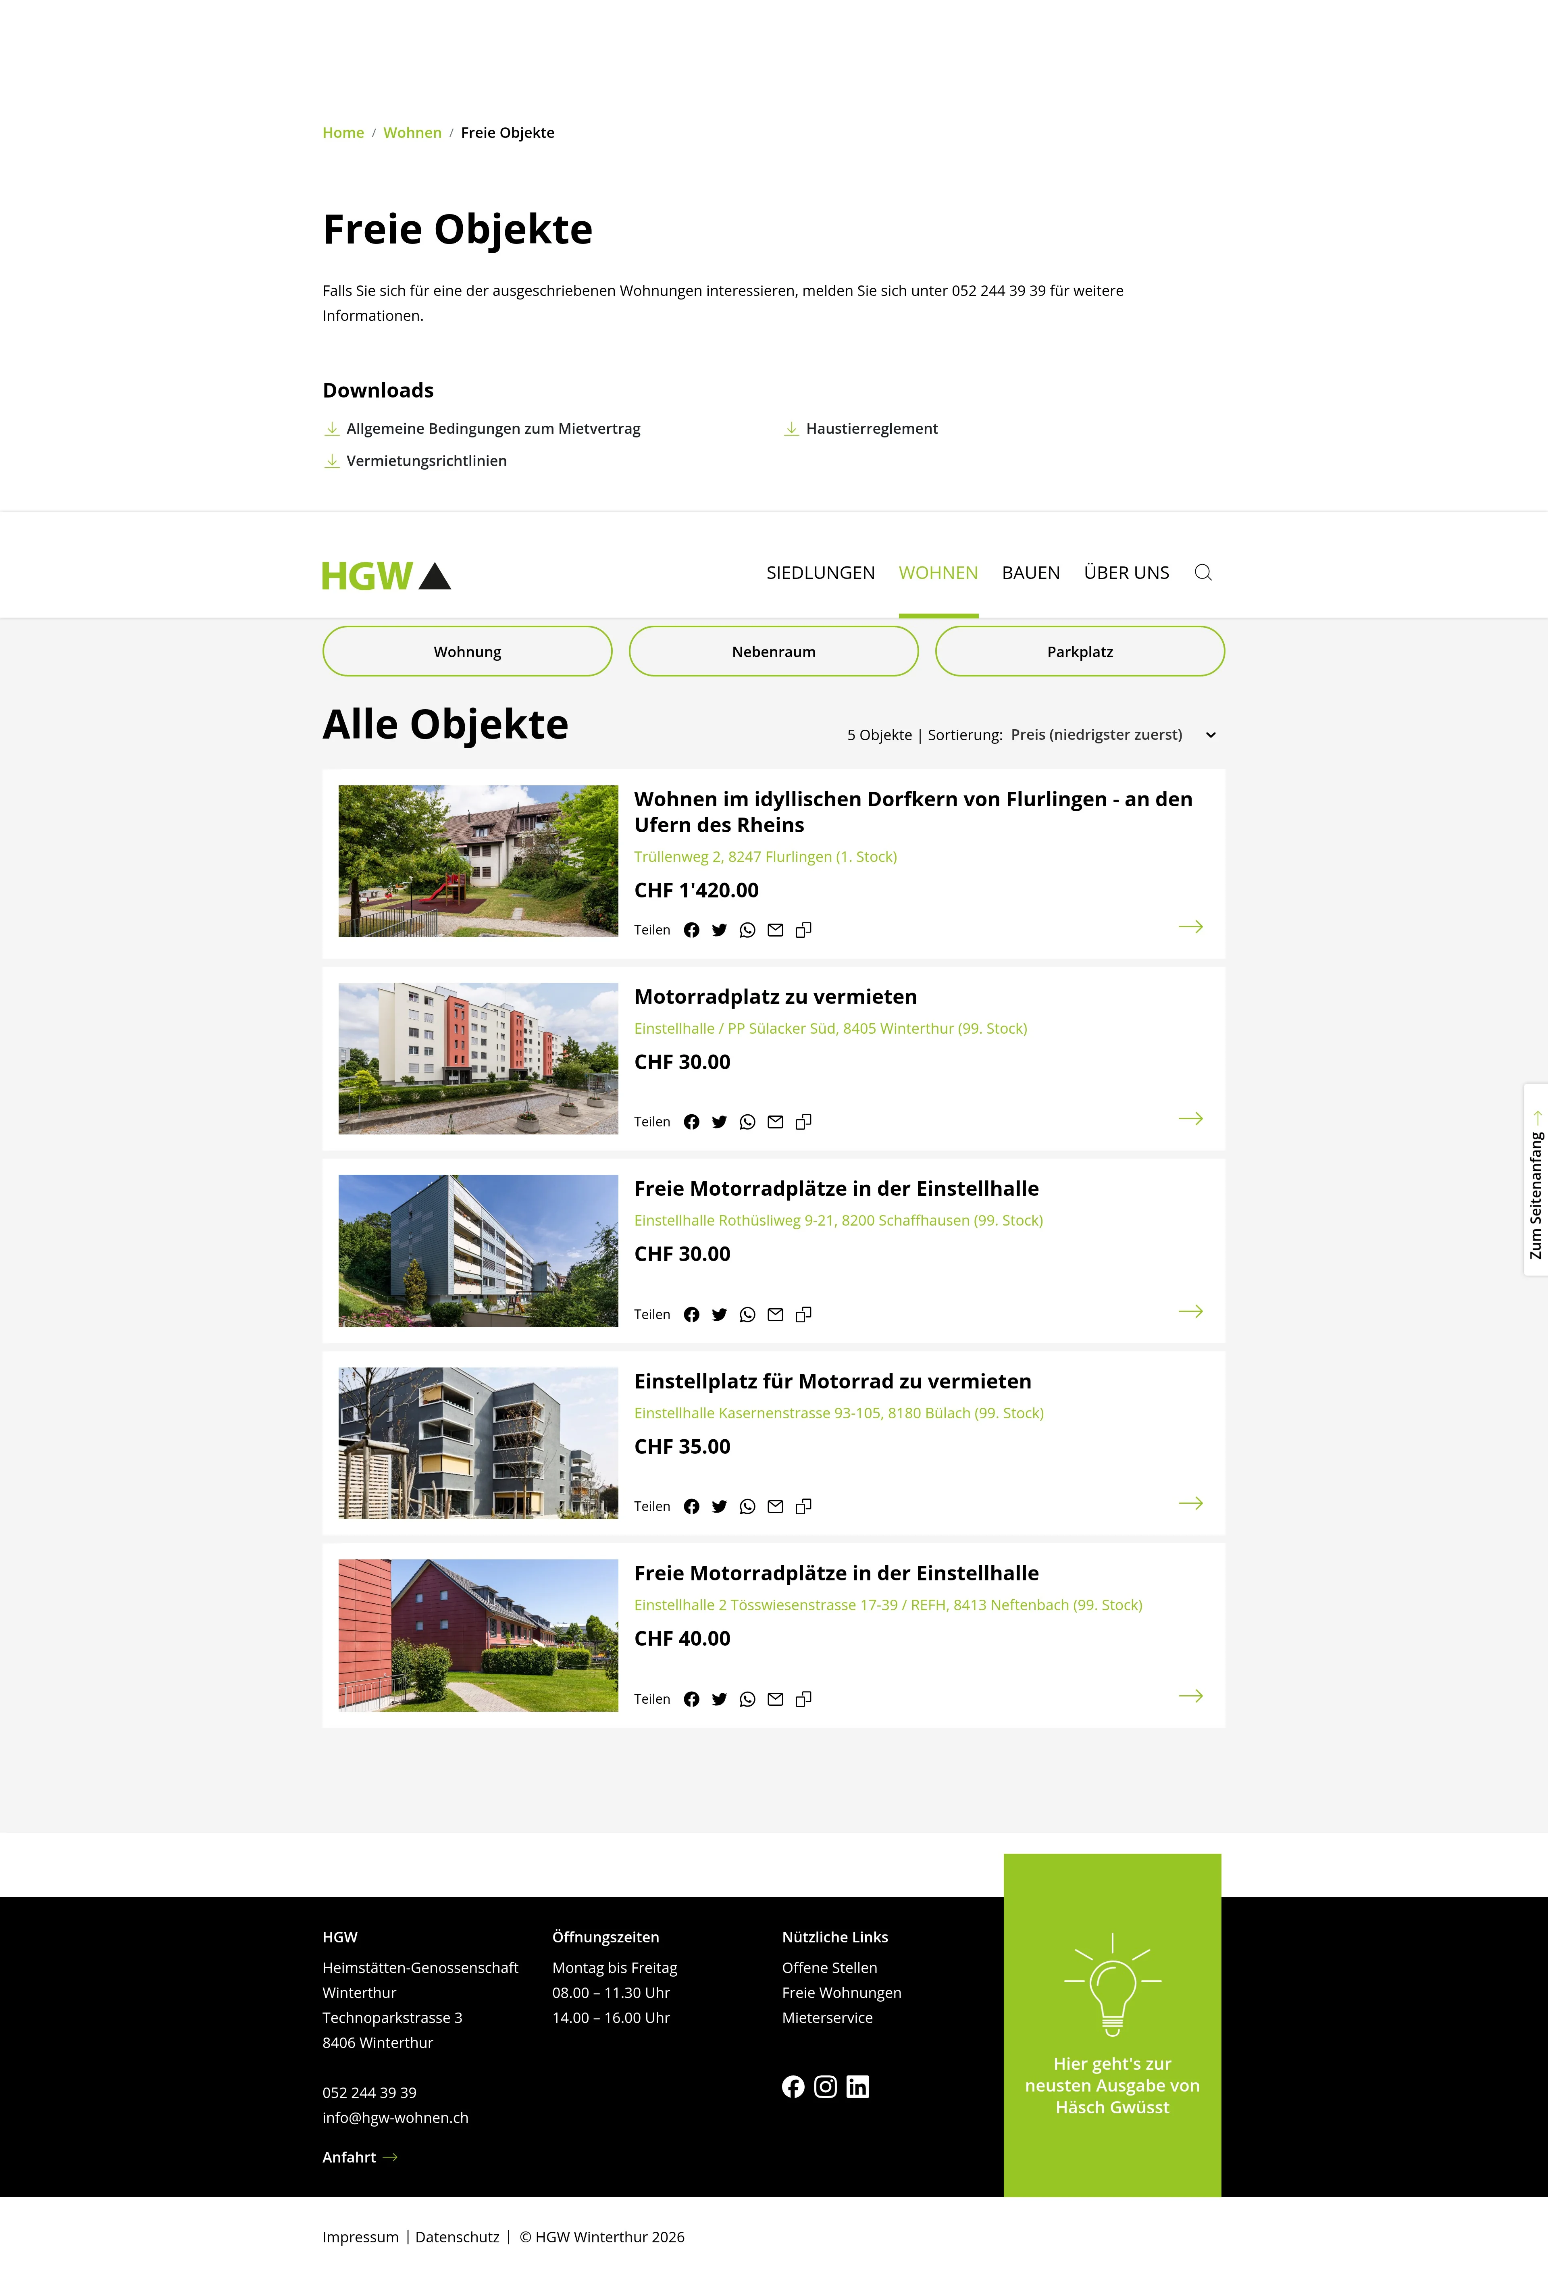Screen dimensions: 1548x2277
Task: Open Flurlingen Dorfkern house photo
Action: 478,861
